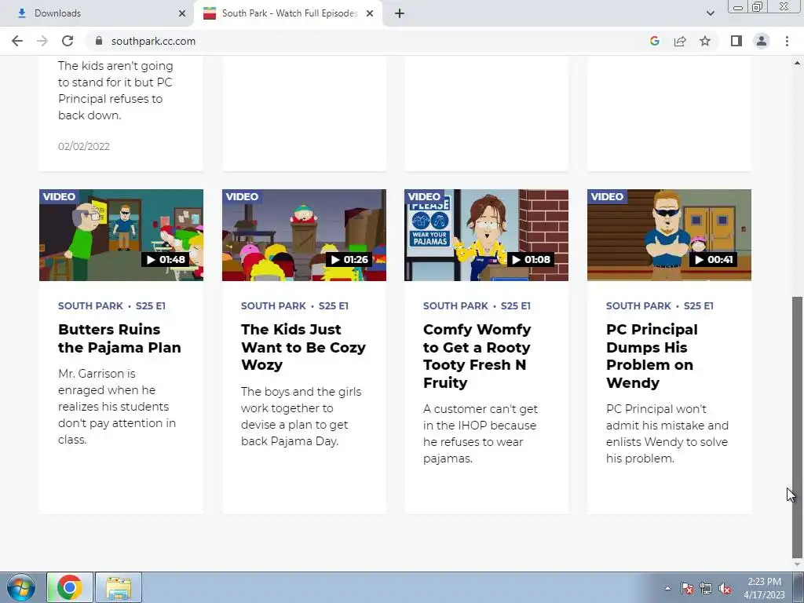
Task: Open the Butters Ruins the Pajama Plan thumbnail
Action: coord(121,235)
